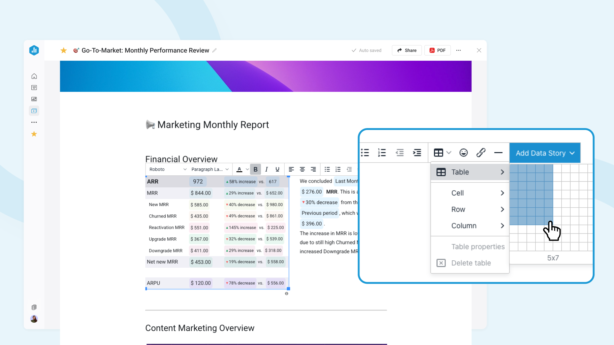The width and height of the screenshot is (614, 345).
Task: Export the report as PDF
Action: pos(437,50)
